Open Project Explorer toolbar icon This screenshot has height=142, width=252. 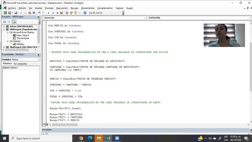point(67,13)
